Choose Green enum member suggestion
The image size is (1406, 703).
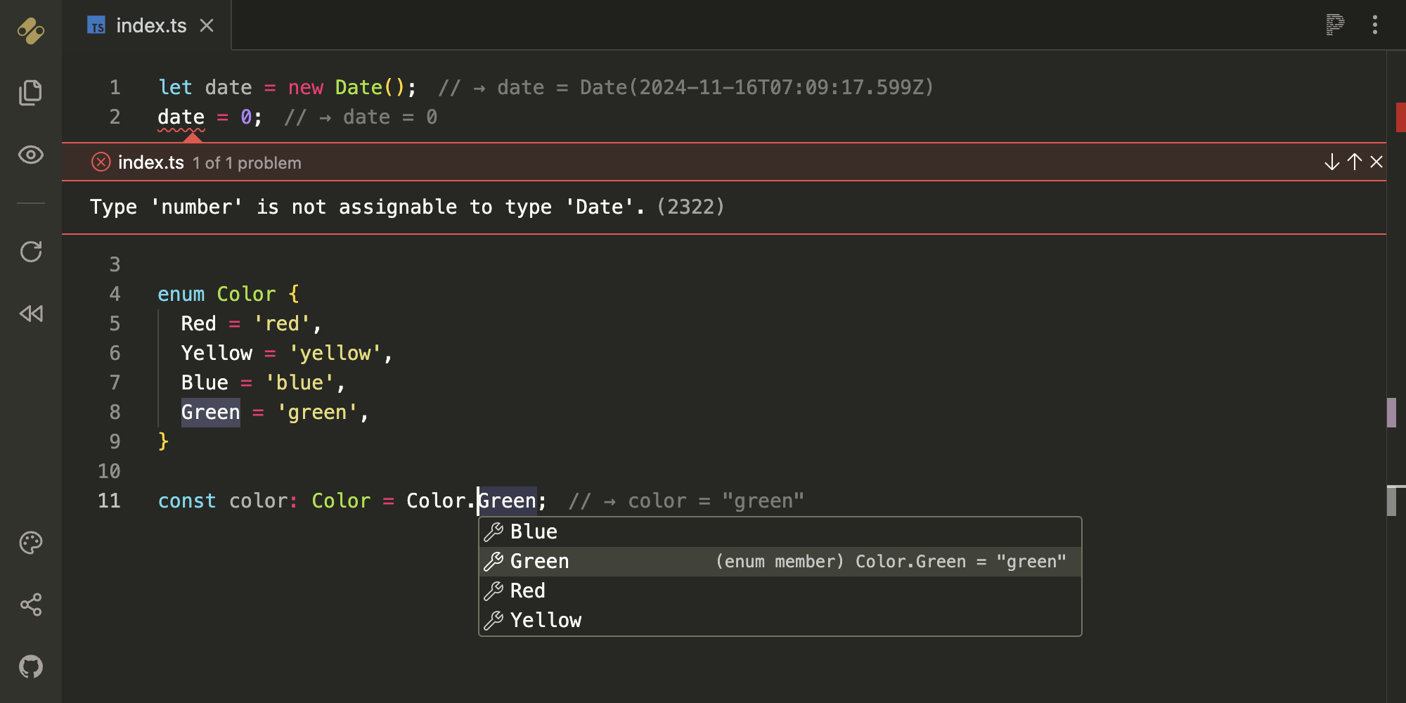point(540,562)
